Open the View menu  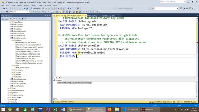[13, 5]
